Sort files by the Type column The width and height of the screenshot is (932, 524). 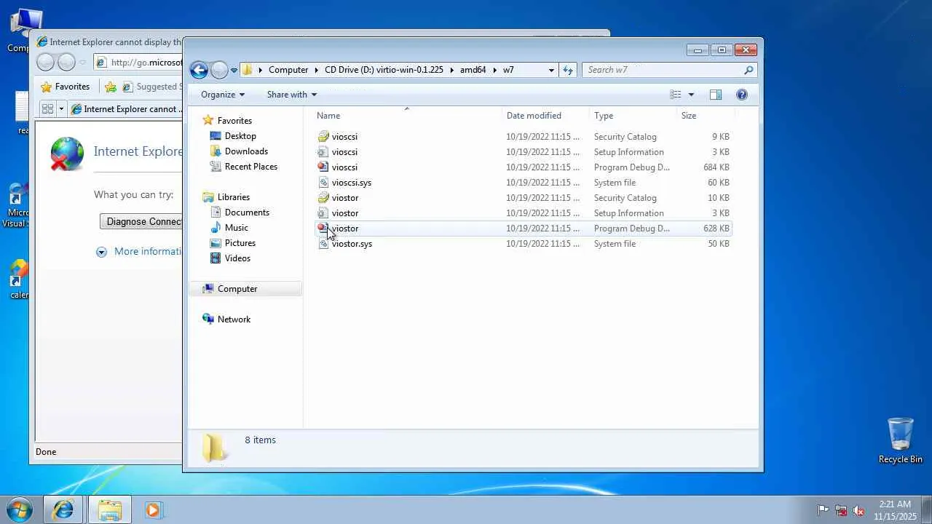[633, 116]
